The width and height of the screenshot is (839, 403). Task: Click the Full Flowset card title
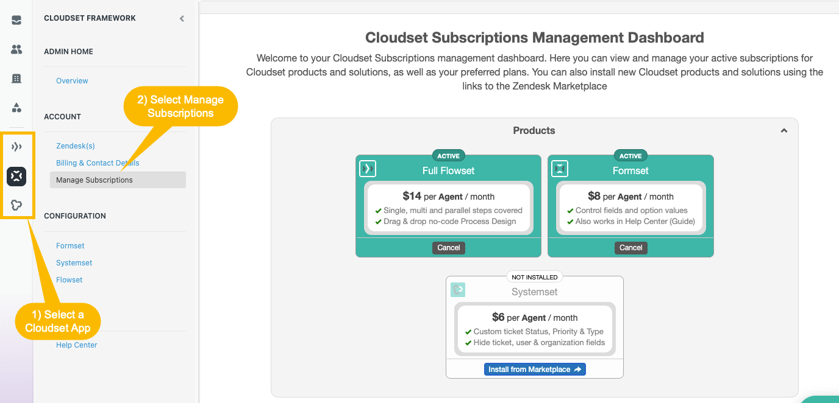pos(449,170)
